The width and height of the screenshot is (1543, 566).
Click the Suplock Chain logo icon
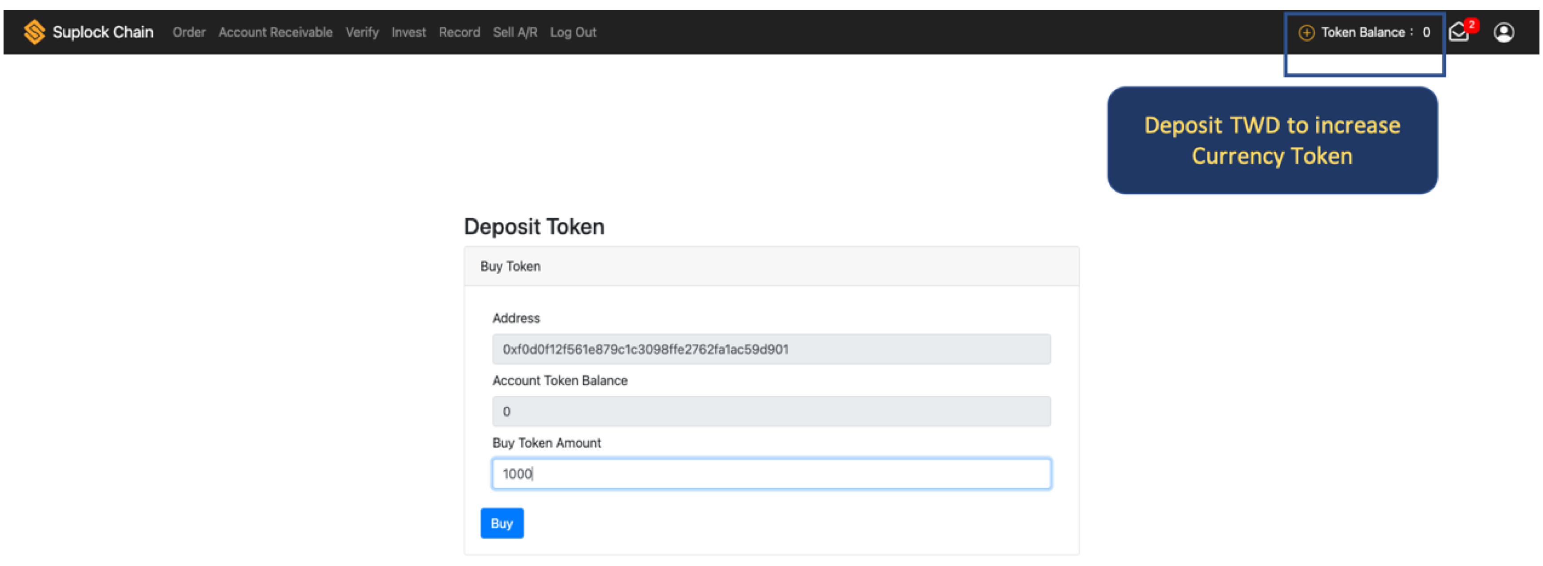[34, 32]
